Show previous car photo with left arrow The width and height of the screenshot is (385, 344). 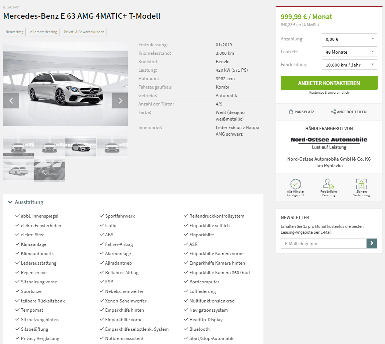(11, 100)
